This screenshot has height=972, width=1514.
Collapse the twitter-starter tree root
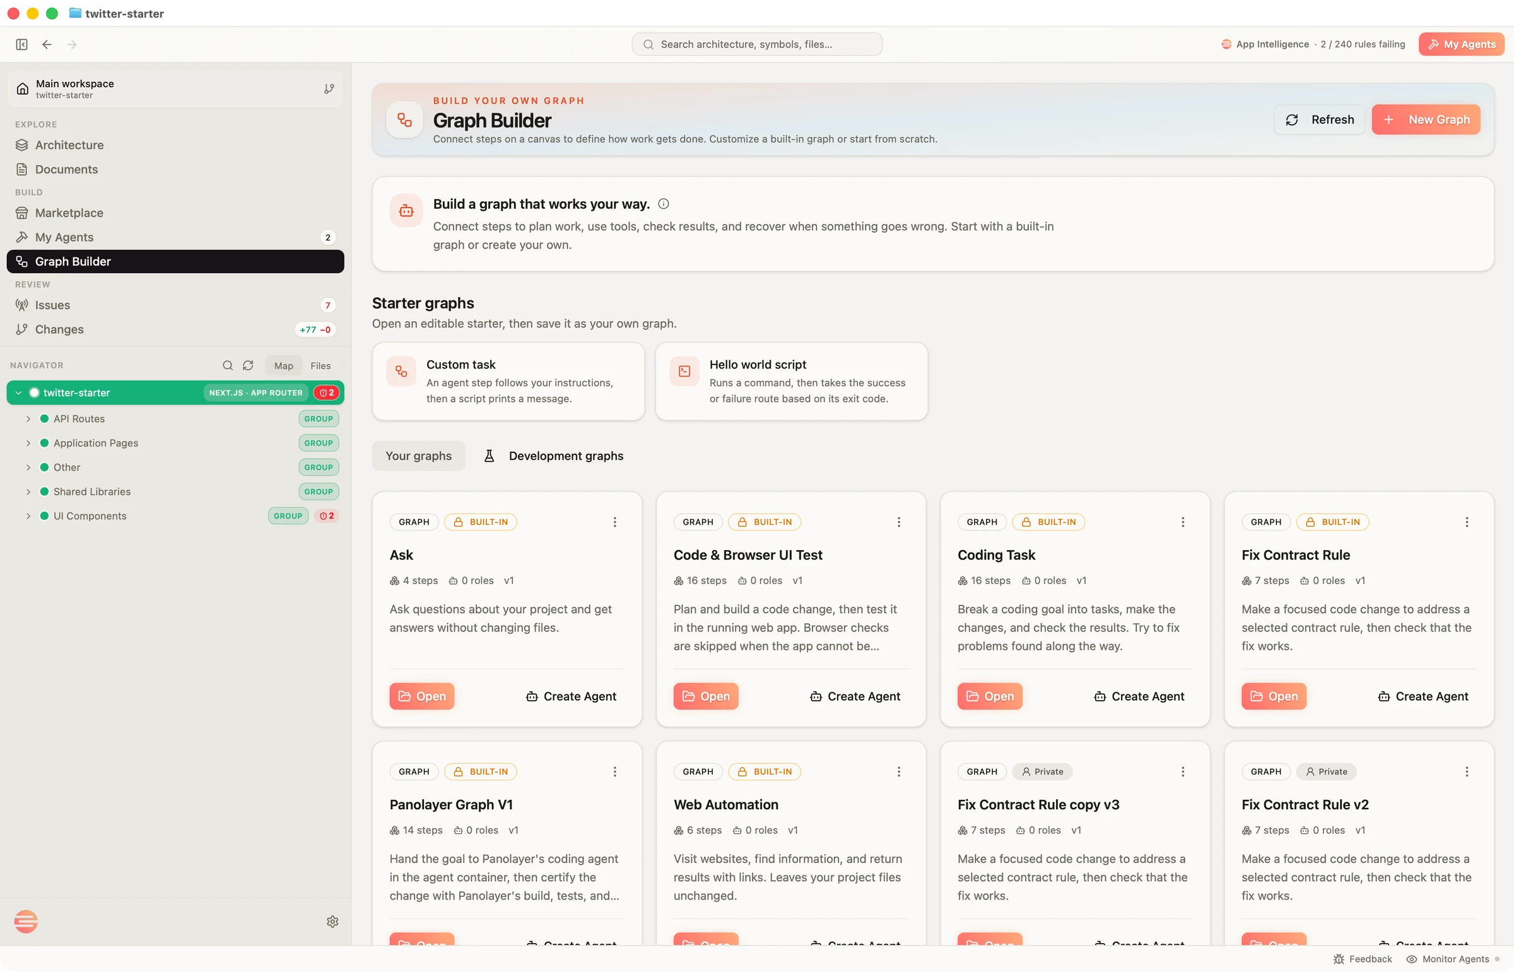(18, 392)
